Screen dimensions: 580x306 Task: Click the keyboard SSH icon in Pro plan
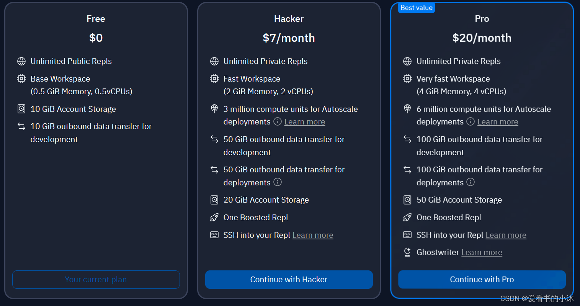(407, 235)
